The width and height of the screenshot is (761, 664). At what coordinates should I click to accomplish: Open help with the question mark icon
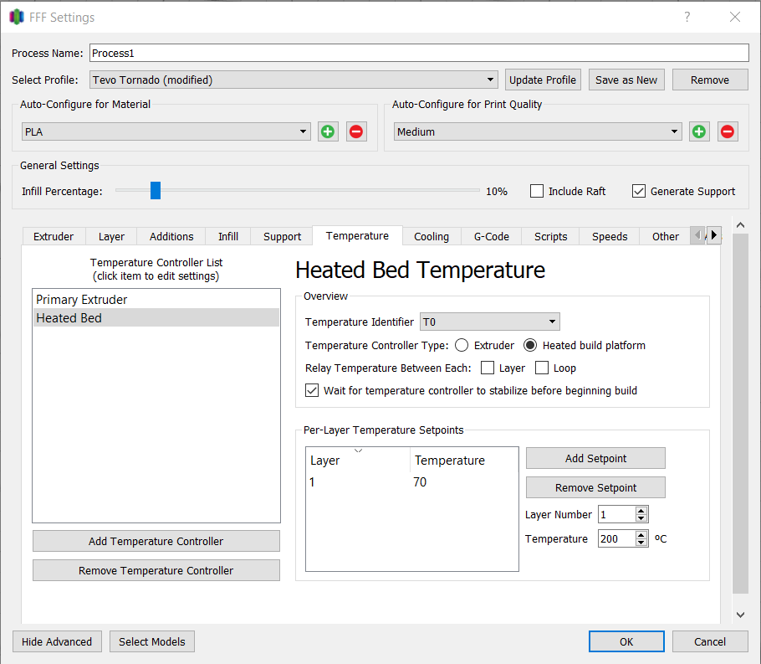point(687,17)
